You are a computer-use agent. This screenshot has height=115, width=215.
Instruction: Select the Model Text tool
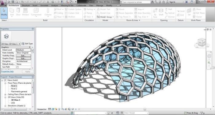click(104, 9)
